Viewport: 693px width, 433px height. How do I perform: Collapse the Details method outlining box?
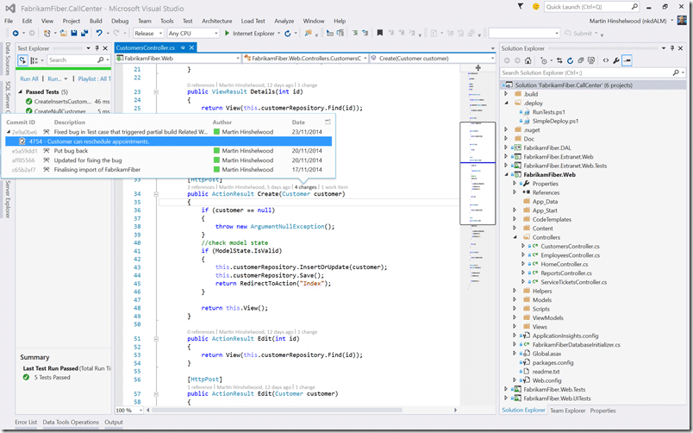coord(156,92)
